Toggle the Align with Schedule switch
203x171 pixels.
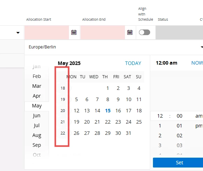point(145,32)
